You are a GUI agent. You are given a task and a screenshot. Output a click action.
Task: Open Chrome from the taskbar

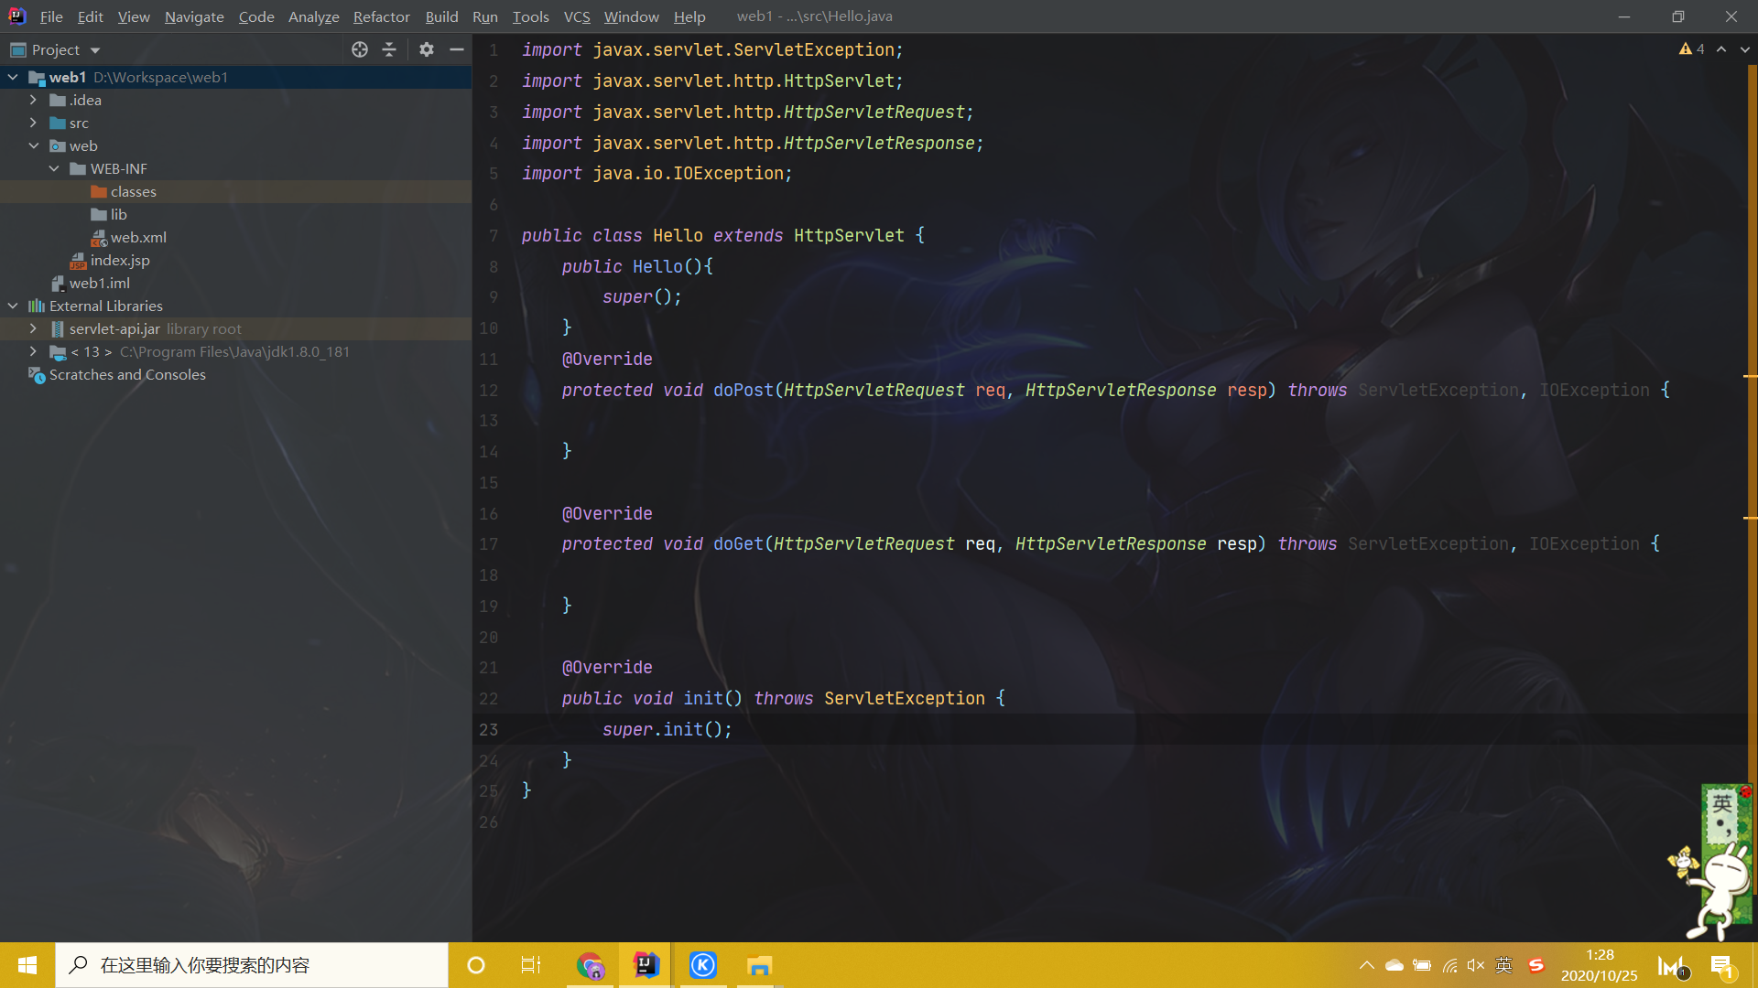coord(591,965)
